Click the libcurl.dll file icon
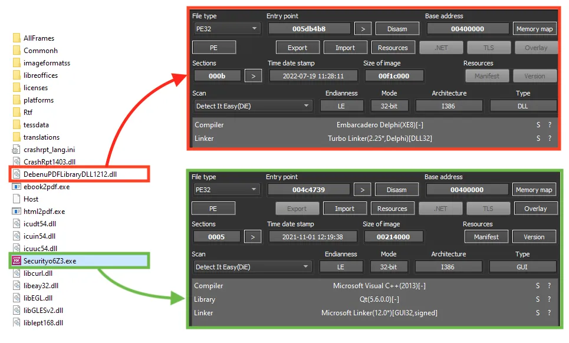Screen dimensions: 569x343 (17, 273)
